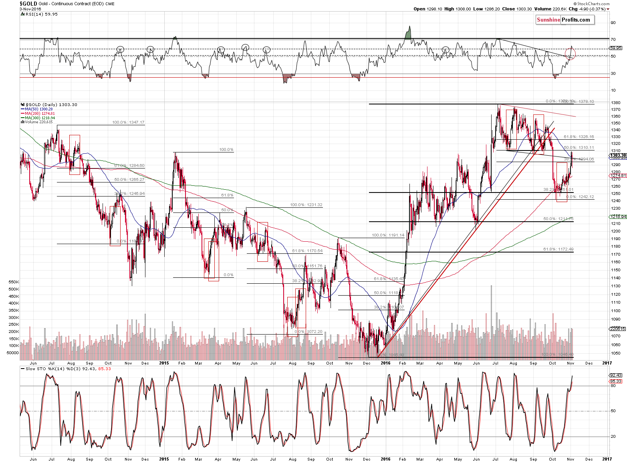Click the green MA(300) line swatch in legend
Screen dimensions: 627x463
coord(22,118)
